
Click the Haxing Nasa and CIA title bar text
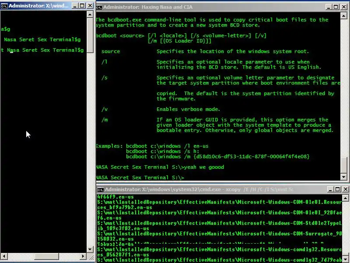click(x=148, y=7)
